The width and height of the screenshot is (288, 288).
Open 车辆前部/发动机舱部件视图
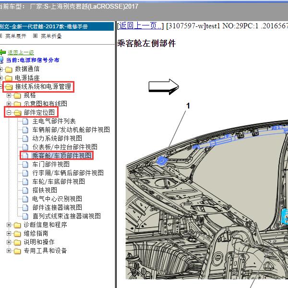click(71, 130)
